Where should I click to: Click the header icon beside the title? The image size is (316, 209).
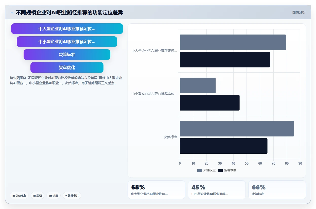tap(12, 12)
